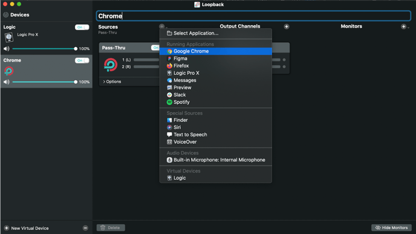Click the speaker icon of Chrome device

7,82
